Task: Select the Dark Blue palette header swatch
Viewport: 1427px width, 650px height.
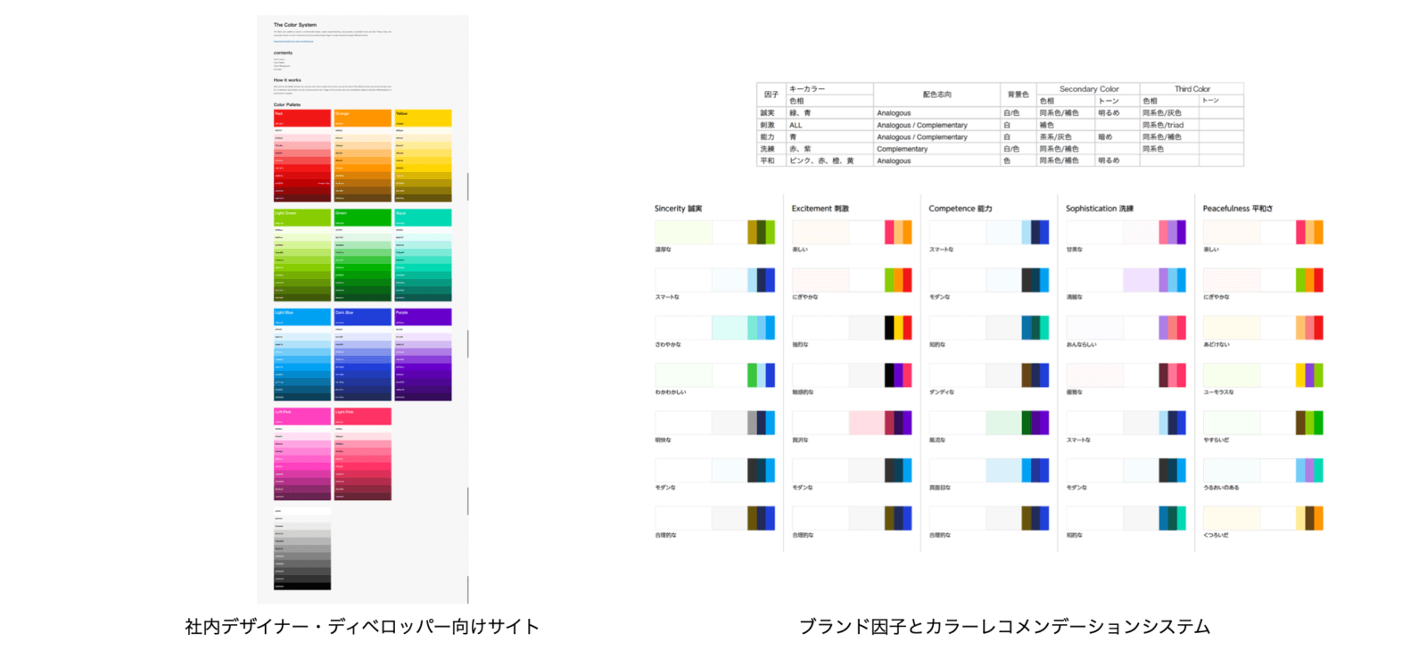Action: 362,317
